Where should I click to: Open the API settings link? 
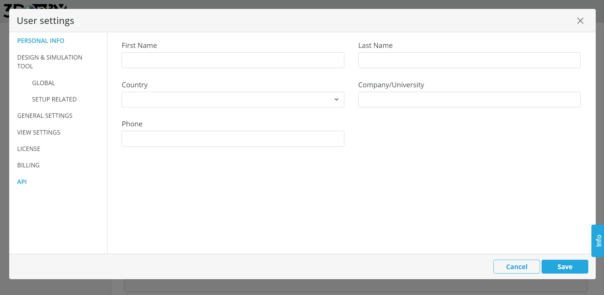(x=22, y=182)
